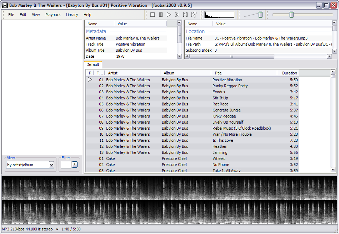Click the Album Title value Babylon By Bus

coord(129,50)
